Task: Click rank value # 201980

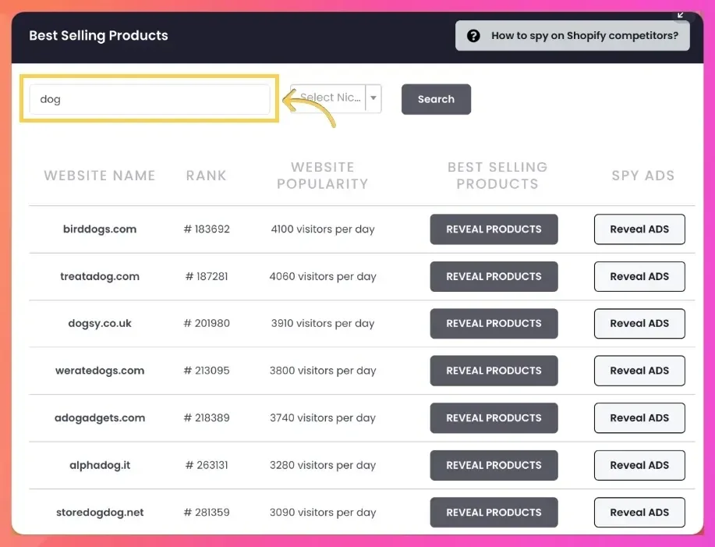Action: pyautogui.click(x=207, y=324)
